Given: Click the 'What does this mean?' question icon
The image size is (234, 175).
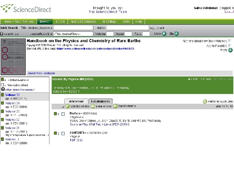Looking at the screenshot, I should pos(3,89).
